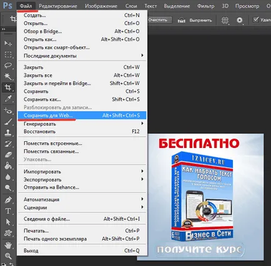The image size is (271, 266).
Task: Toggle the Delete cropped pixels checkbox
Action: 255,20
